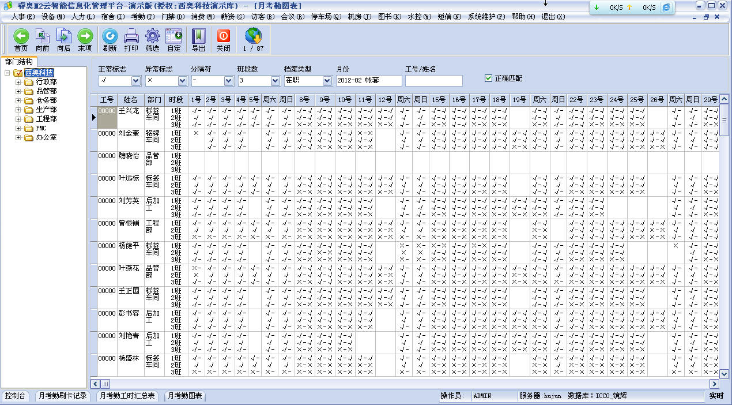Viewport: 732px width, 405px height.
Task: Switch to the 月考勤工时汇总表 tab
Action: tap(127, 396)
